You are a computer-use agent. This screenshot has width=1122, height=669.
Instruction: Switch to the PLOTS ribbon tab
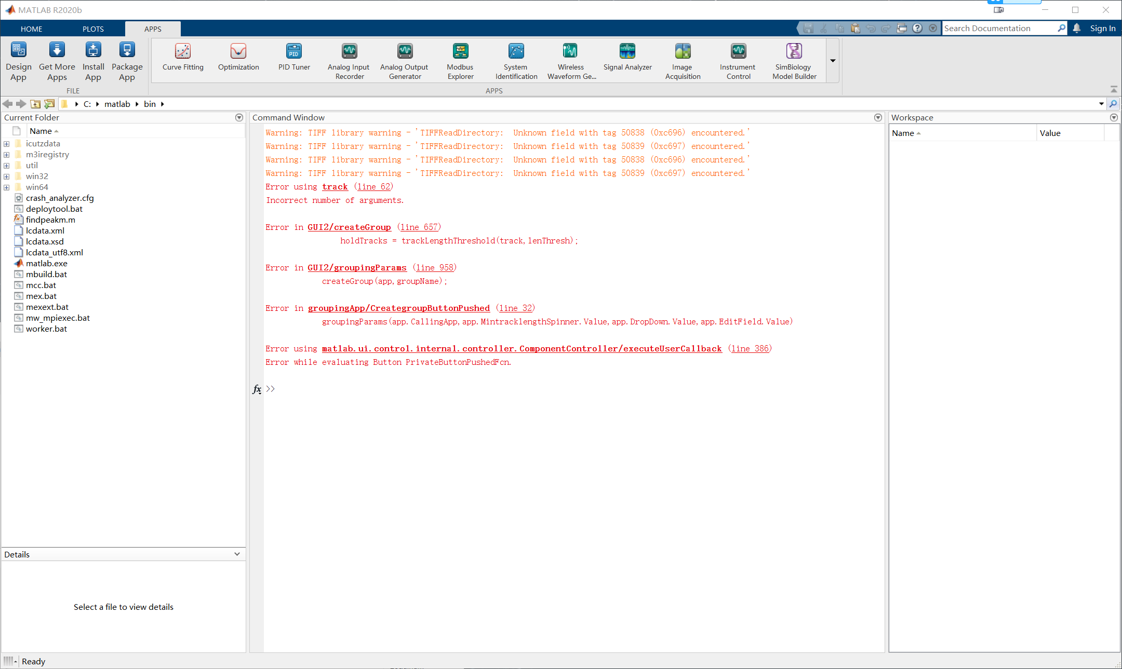click(x=93, y=29)
